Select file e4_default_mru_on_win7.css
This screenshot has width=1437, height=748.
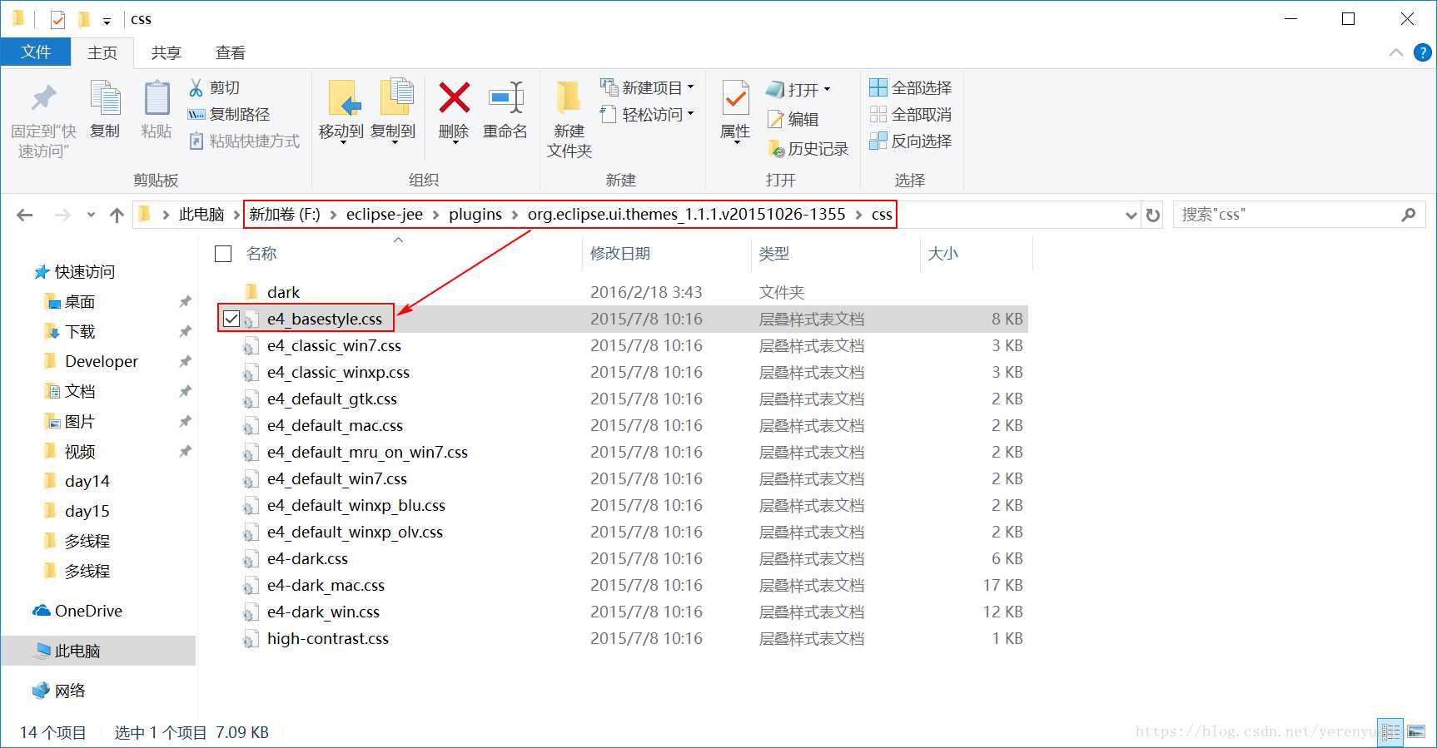point(367,452)
